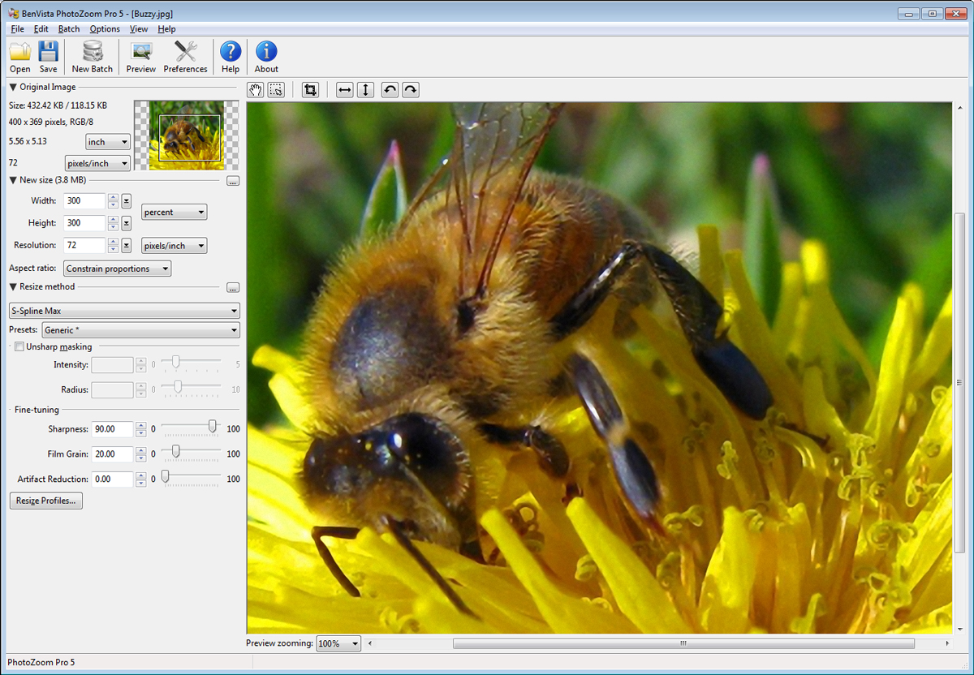Enable Unsharp masking checkbox
974x675 pixels.
tap(19, 347)
